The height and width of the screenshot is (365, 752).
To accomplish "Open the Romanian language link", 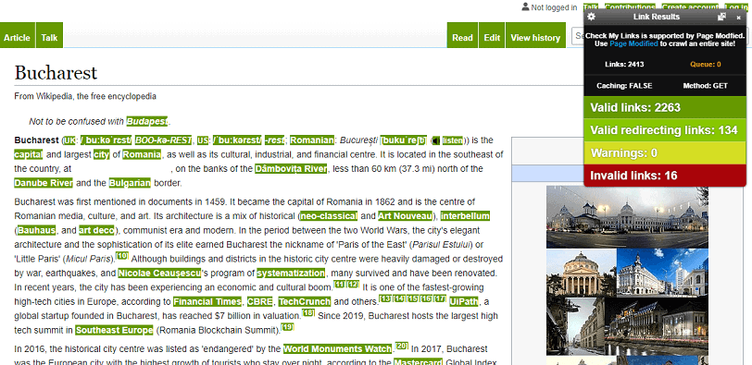I will [312, 140].
